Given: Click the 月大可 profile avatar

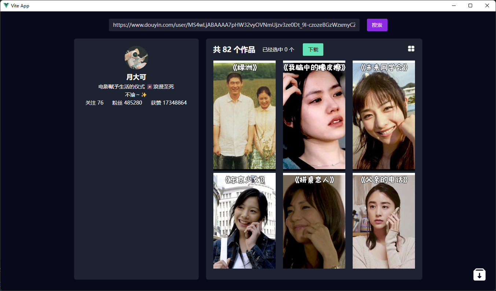Looking at the screenshot, I should pos(136,58).
